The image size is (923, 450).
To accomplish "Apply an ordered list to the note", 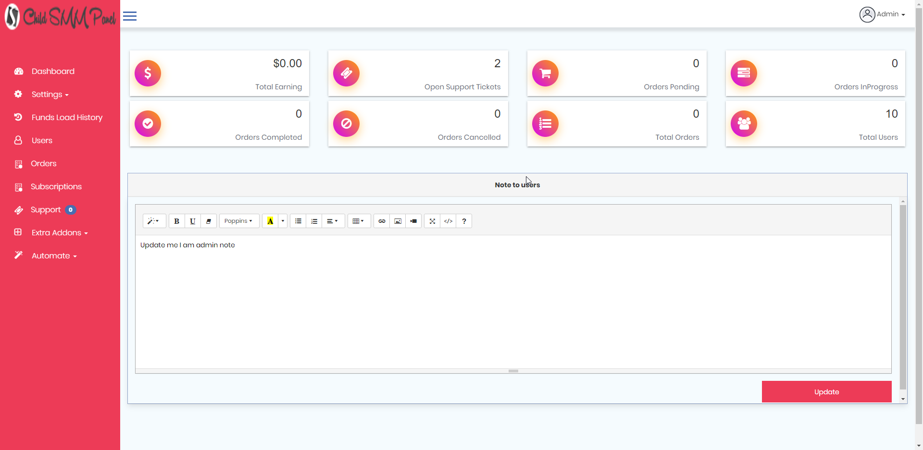I will 314,221.
